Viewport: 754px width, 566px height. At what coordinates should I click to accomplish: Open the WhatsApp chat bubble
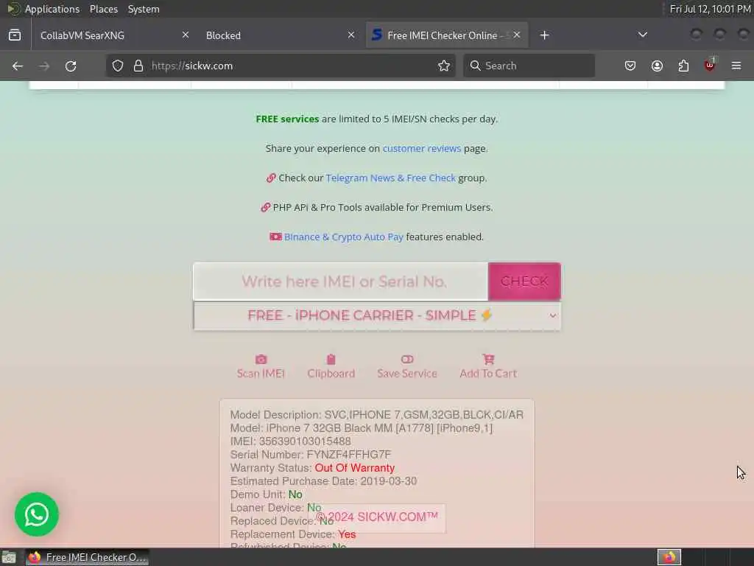(37, 514)
